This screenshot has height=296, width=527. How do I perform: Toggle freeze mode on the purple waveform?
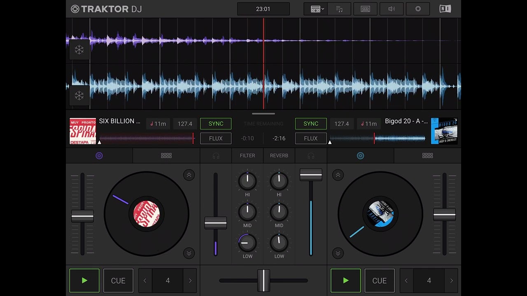pos(79,50)
